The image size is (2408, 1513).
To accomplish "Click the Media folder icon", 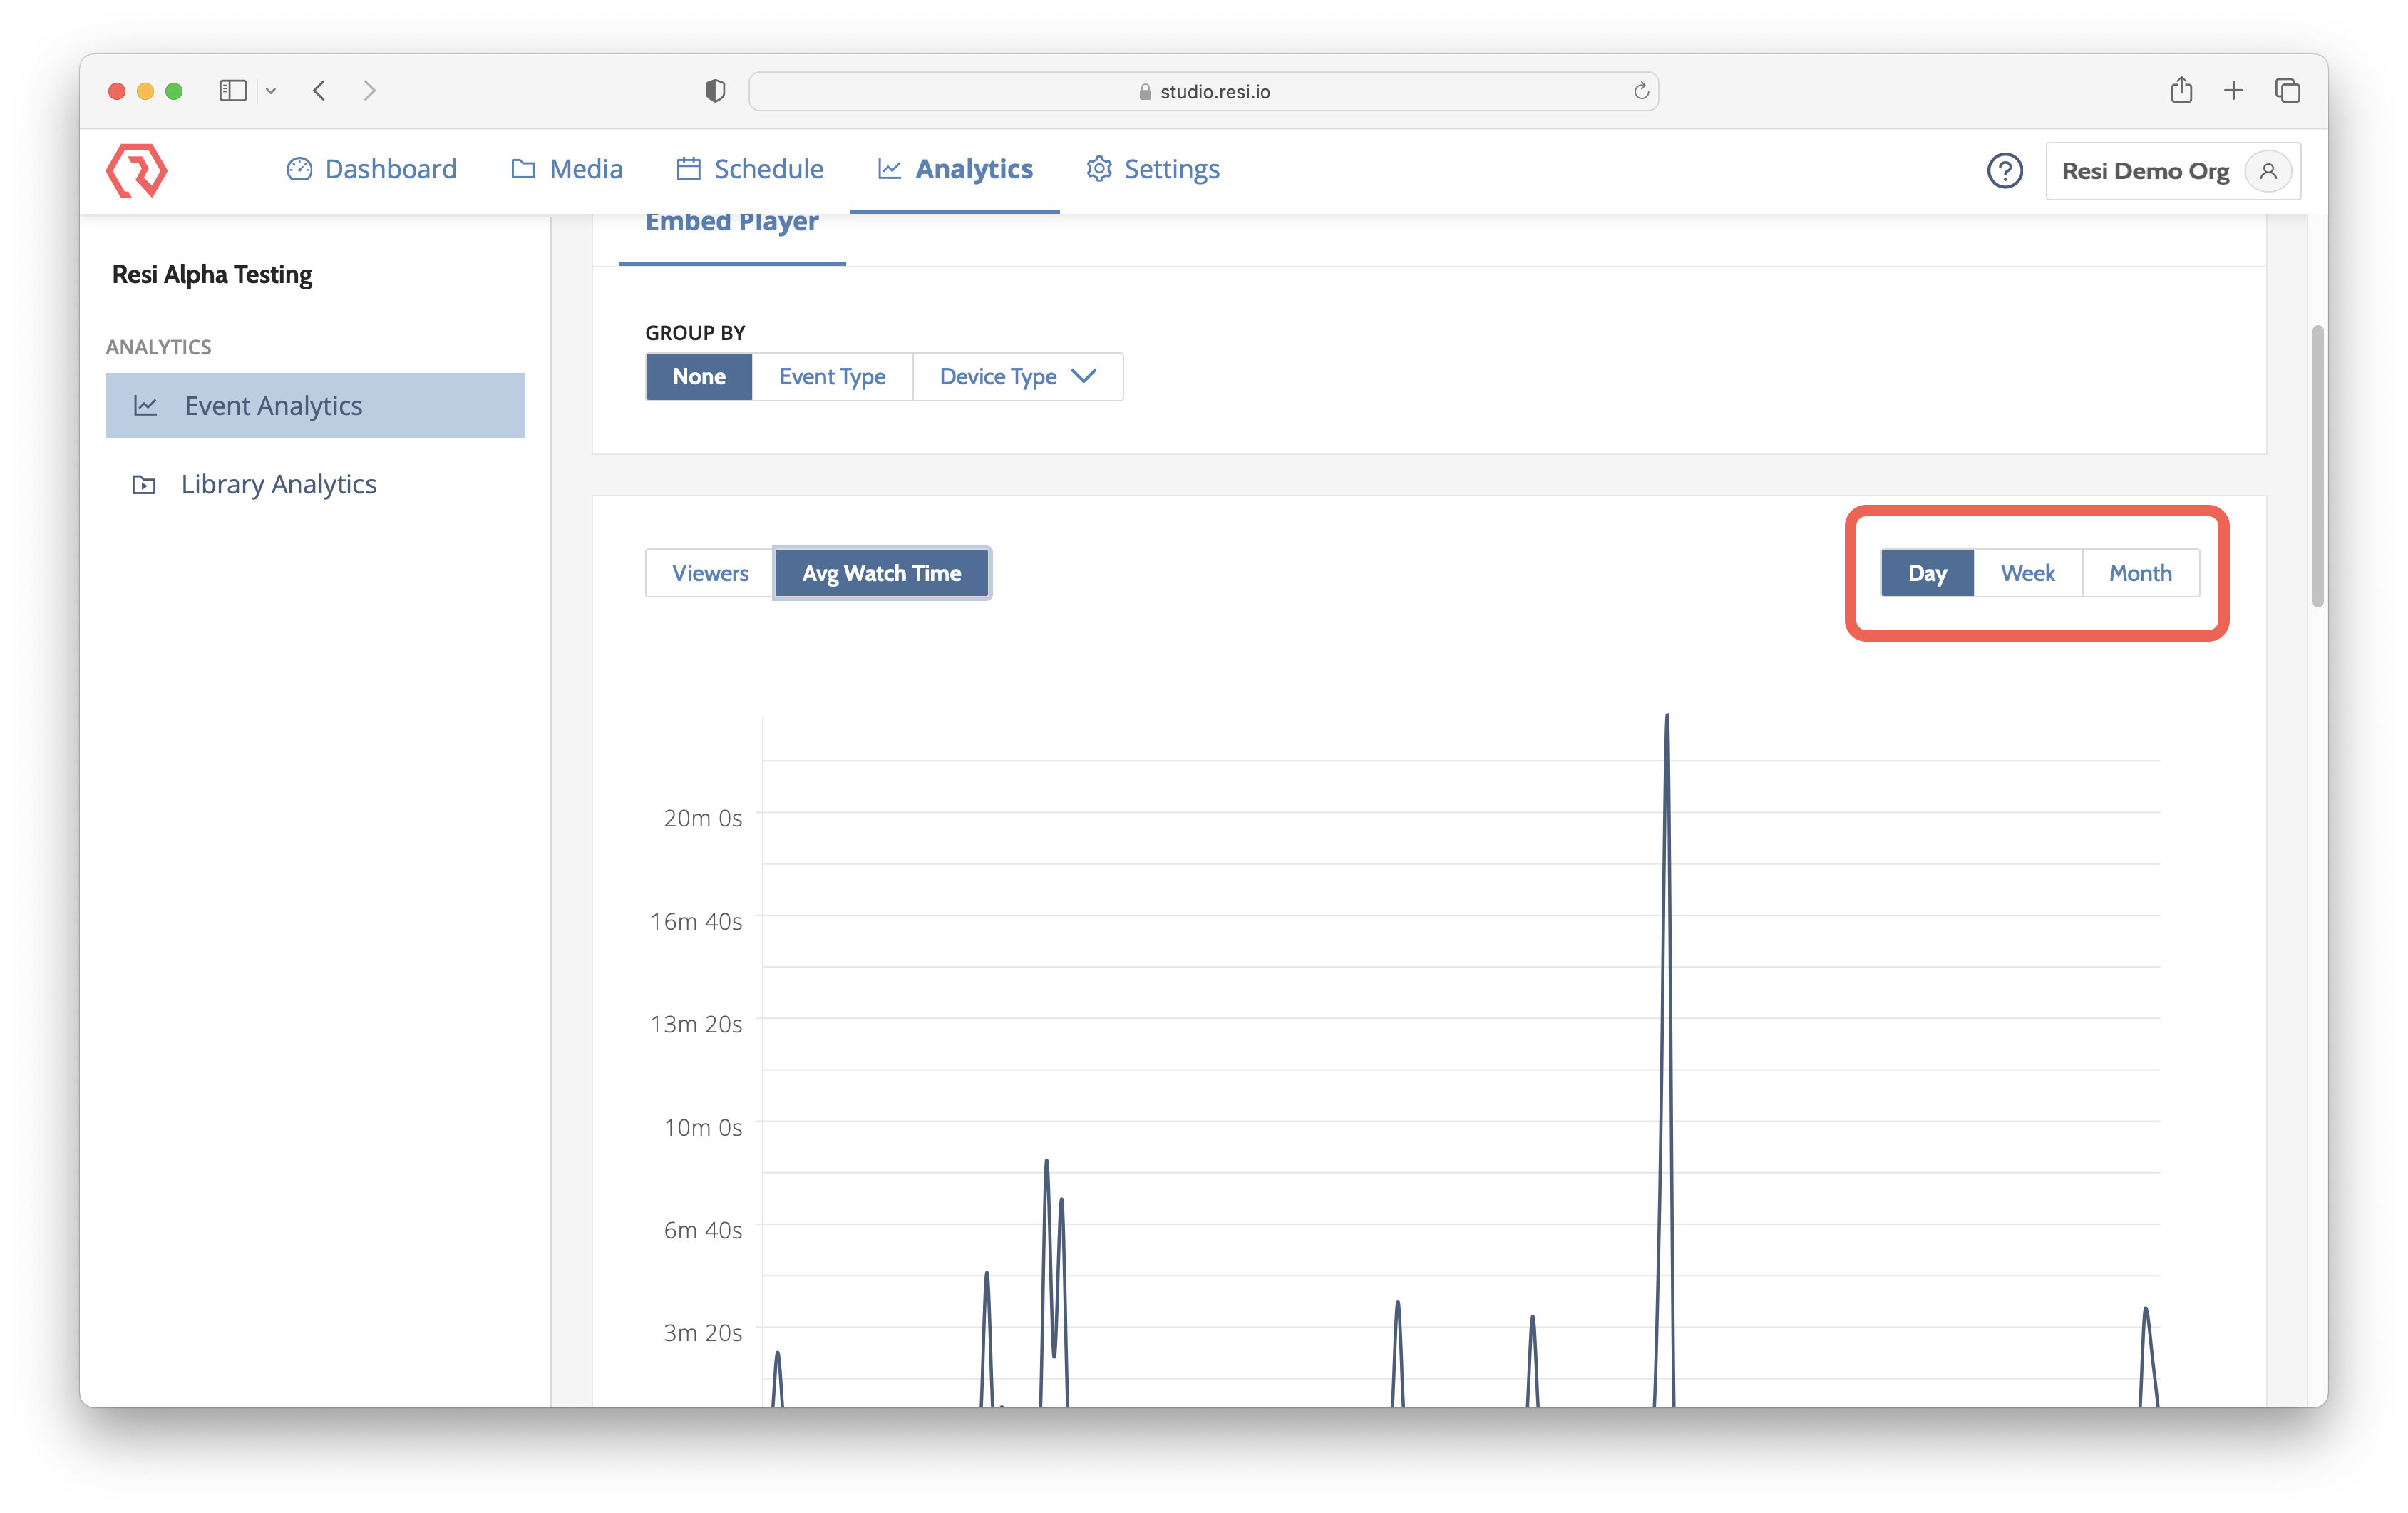I will 522,169.
